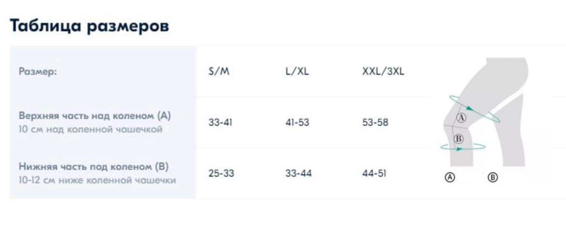Click the 25-33 value cell
Screen dimensions: 566x243
tap(221, 174)
